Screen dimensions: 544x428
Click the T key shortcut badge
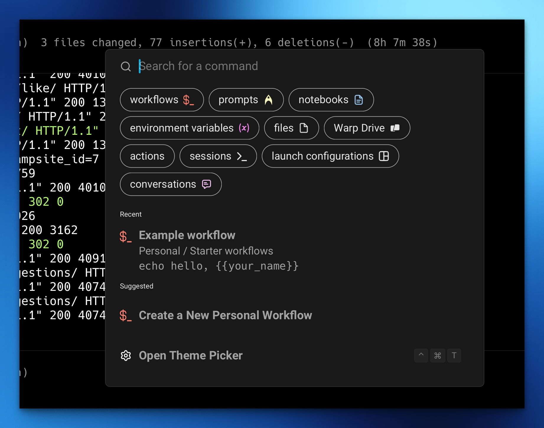pyautogui.click(x=454, y=356)
